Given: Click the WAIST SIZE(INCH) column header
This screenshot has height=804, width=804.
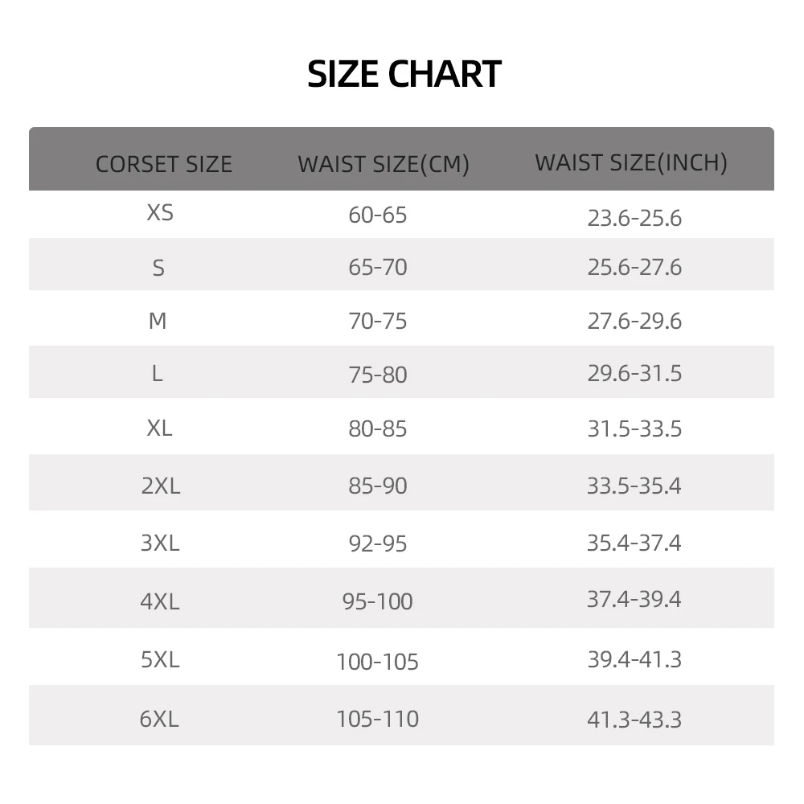Looking at the screenshot, I should 631,162.
